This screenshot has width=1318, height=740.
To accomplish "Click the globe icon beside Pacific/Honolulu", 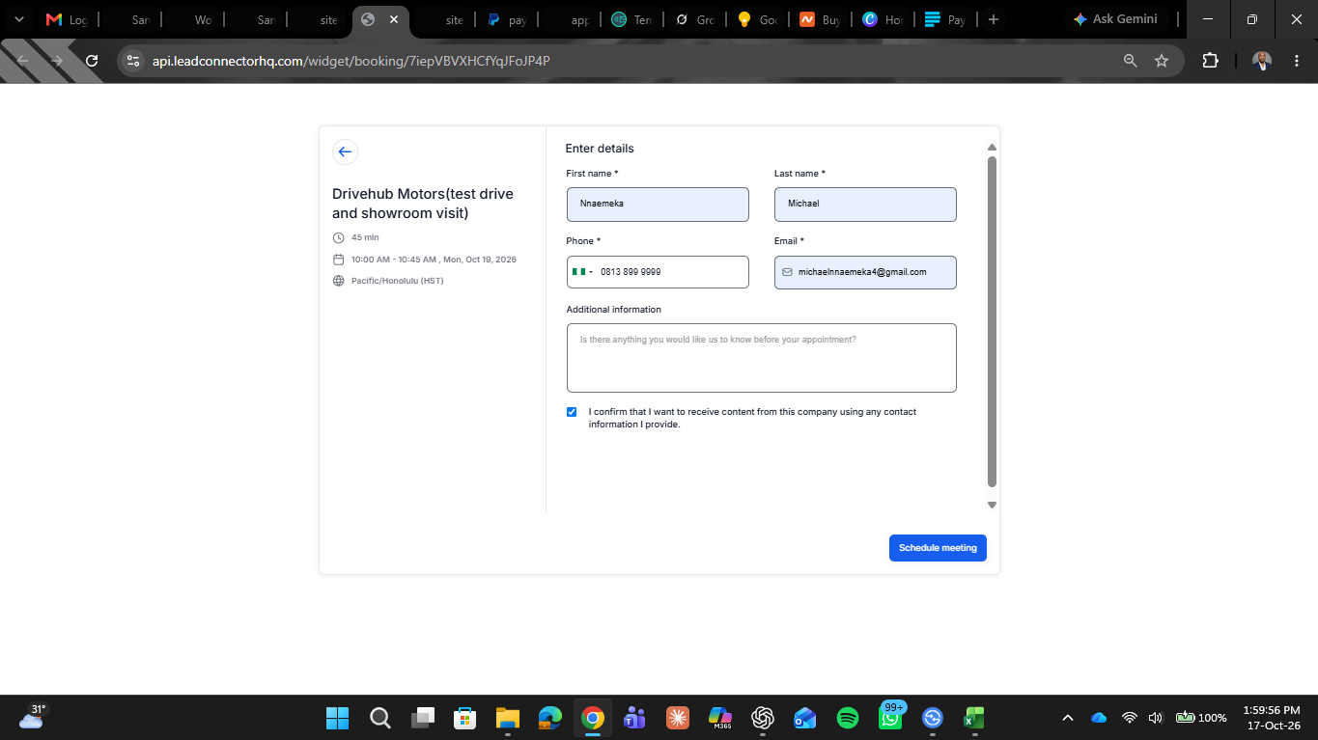I will pos(338,281).
